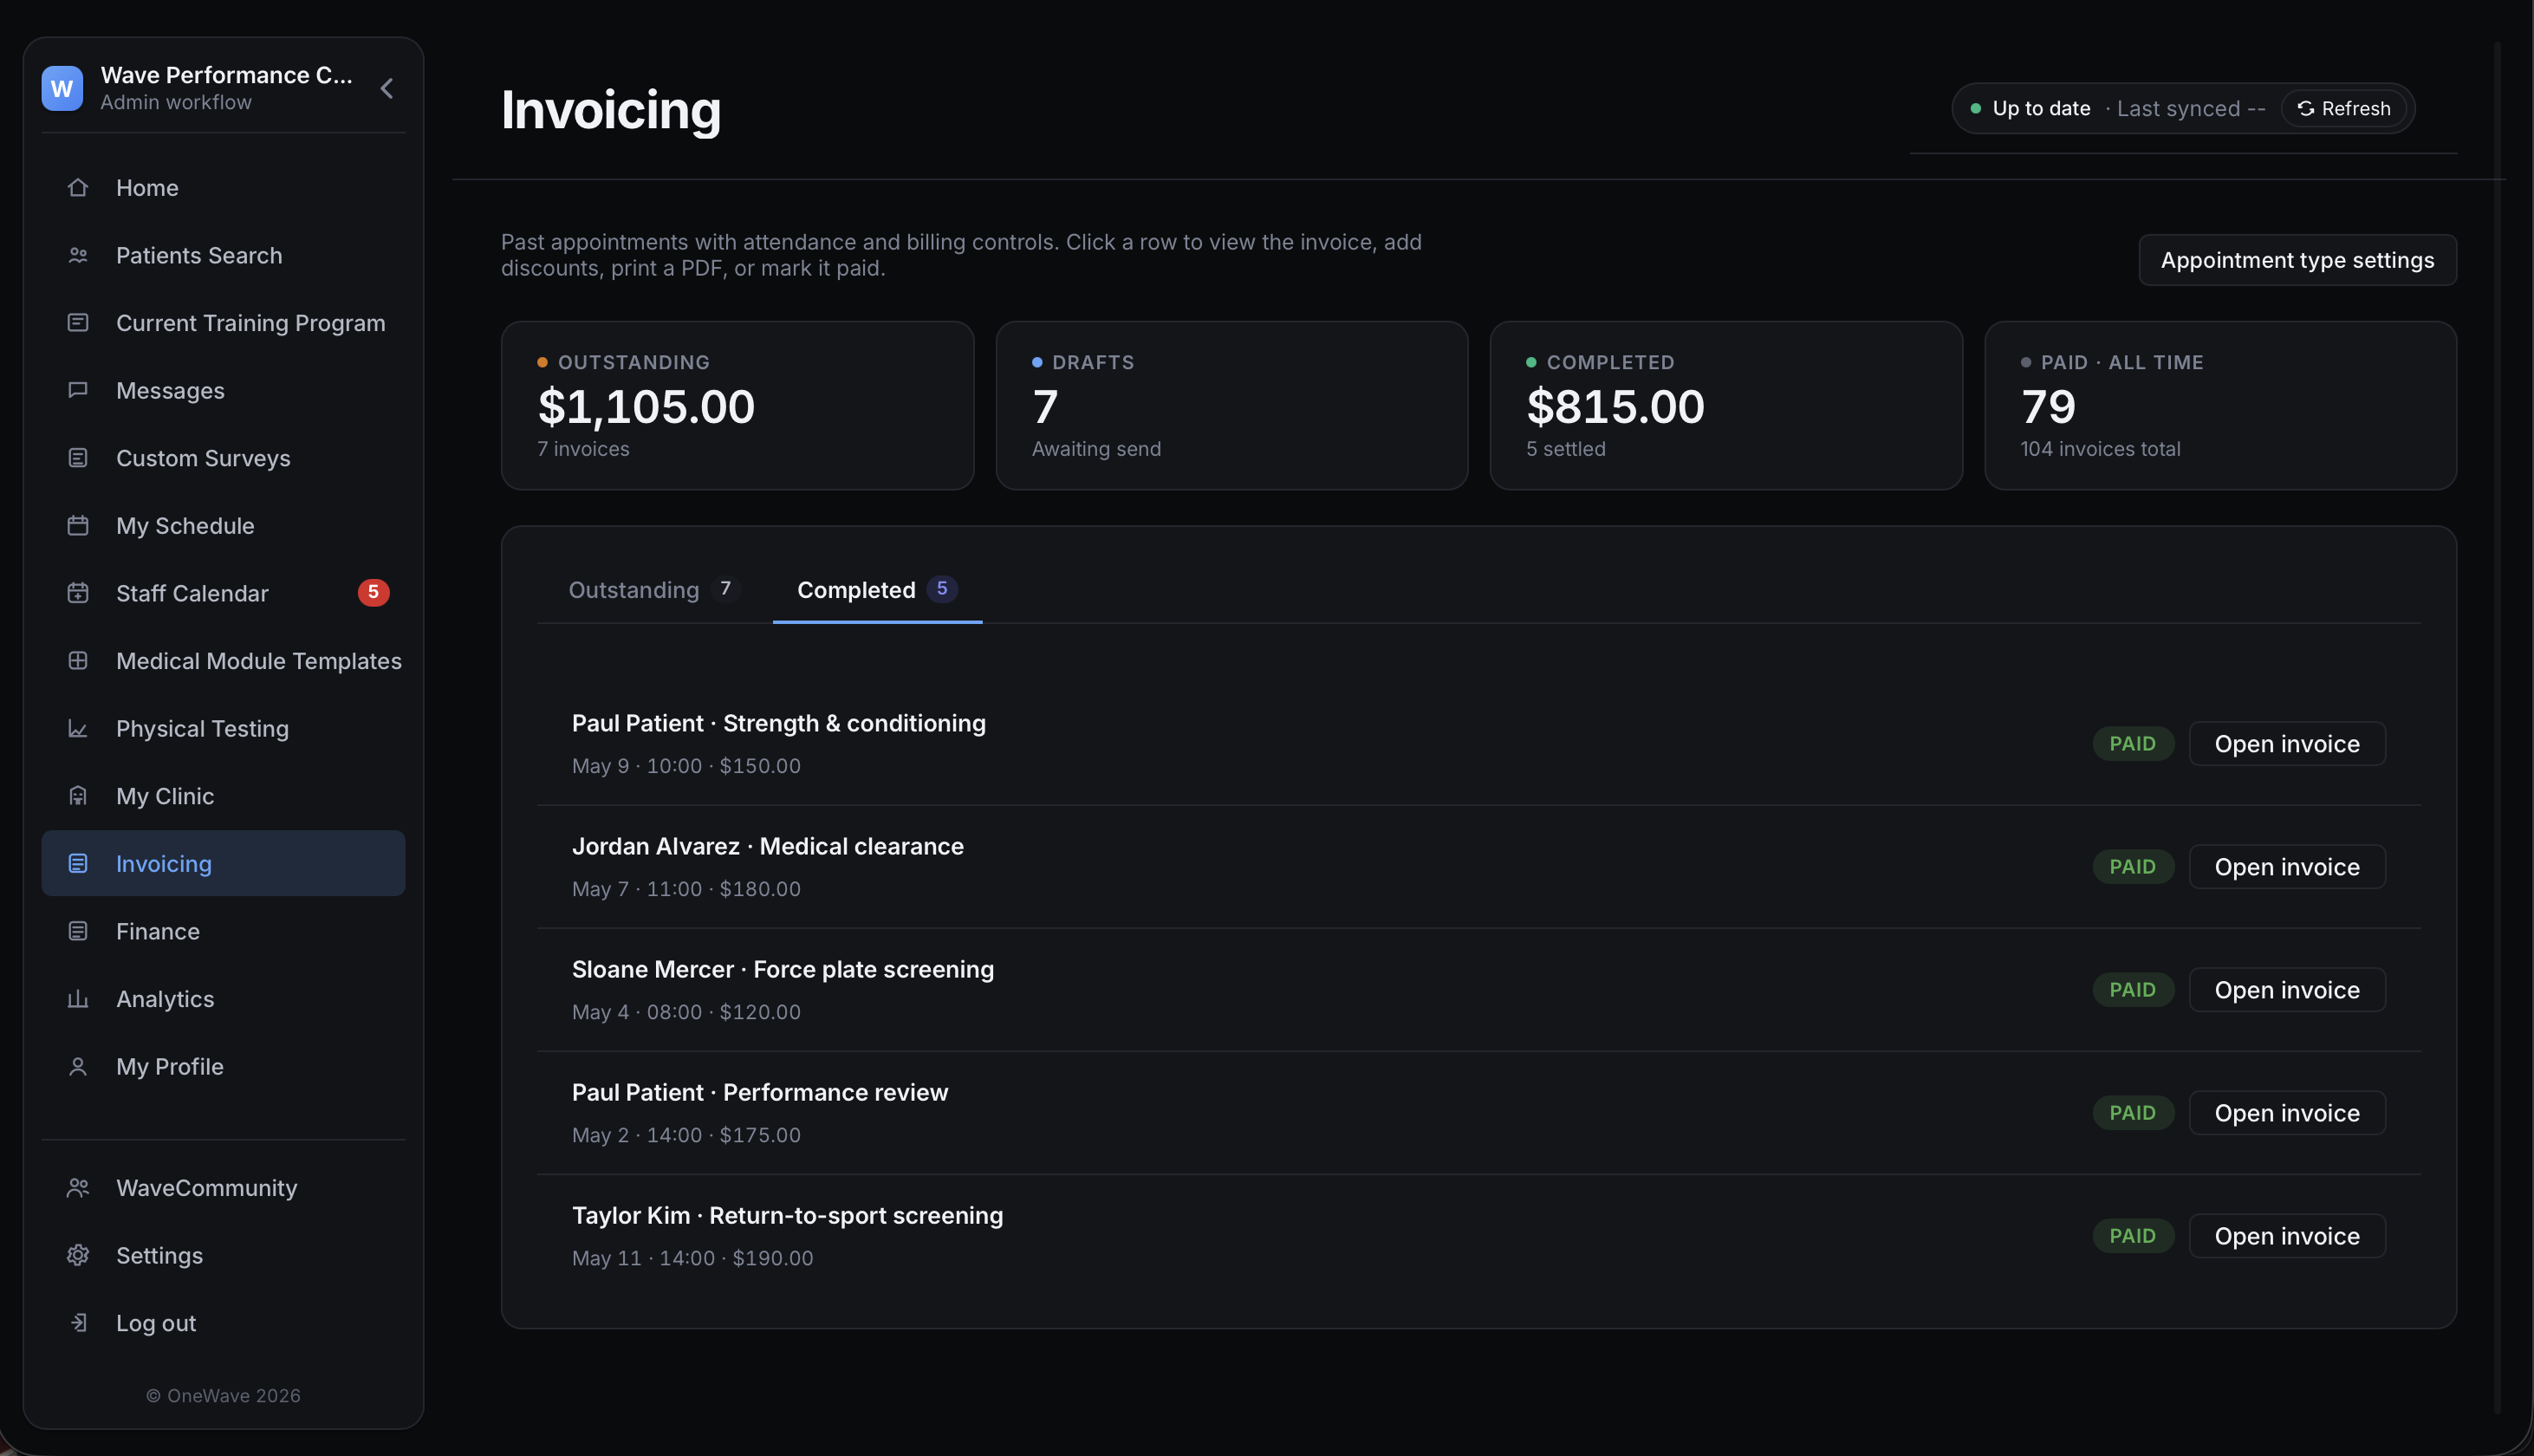Refresh the invoice sync status
2534x1456 pixels.
(x=2344, y=108)
